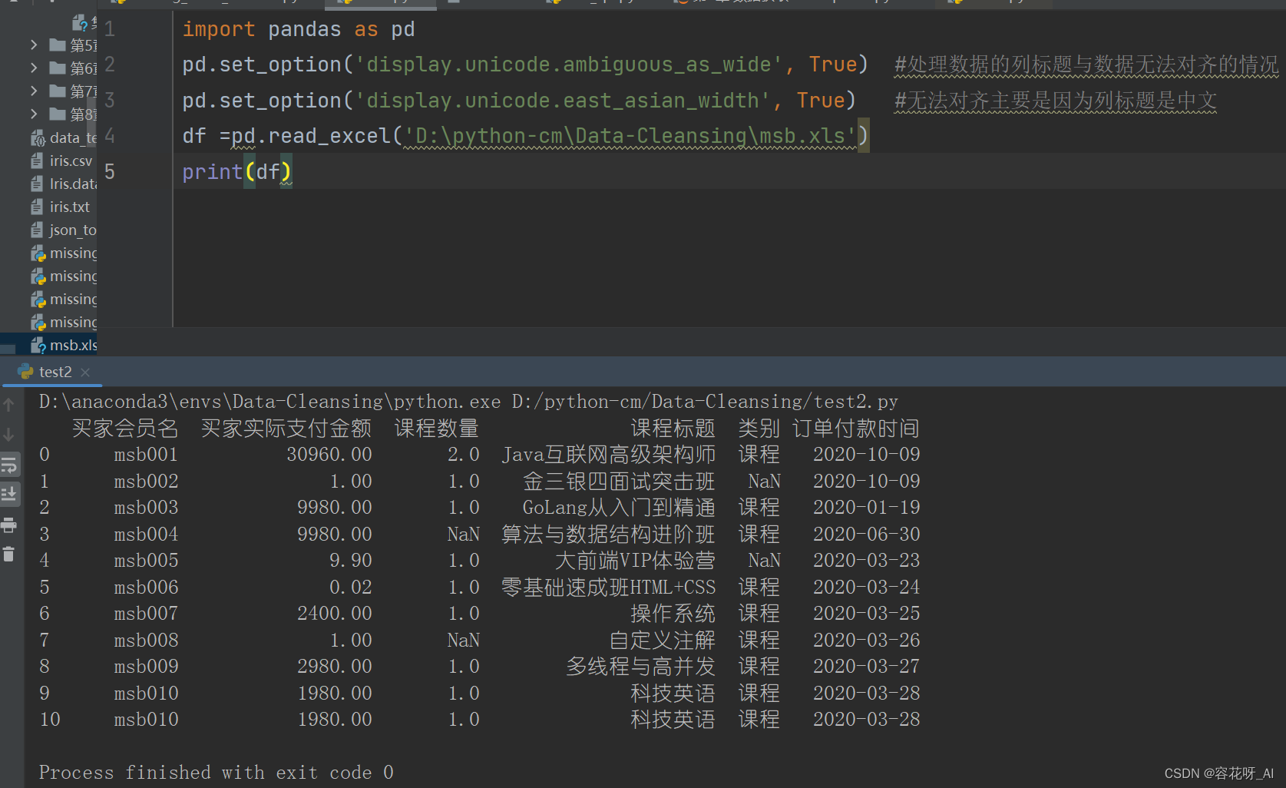Select the 第7 folder in project tree

73,91
